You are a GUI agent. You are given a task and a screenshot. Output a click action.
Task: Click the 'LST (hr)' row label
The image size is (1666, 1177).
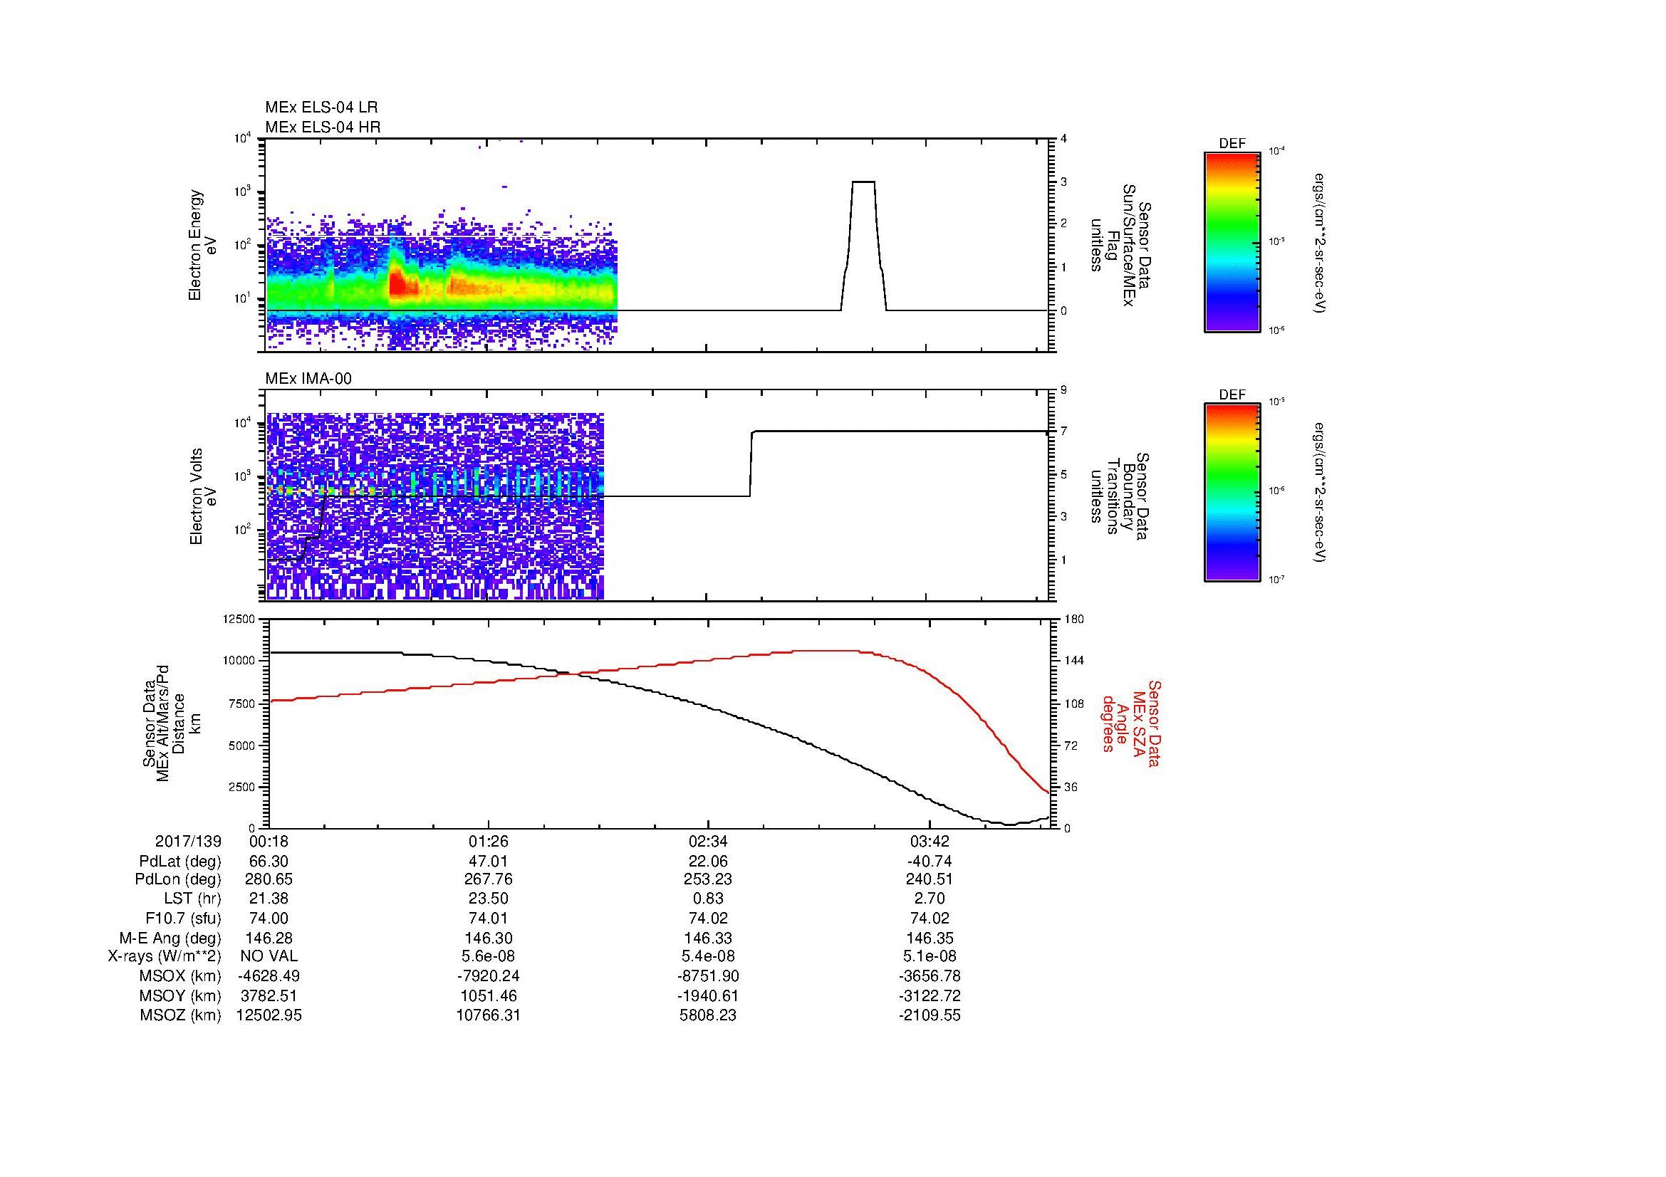tap(192, 899)
